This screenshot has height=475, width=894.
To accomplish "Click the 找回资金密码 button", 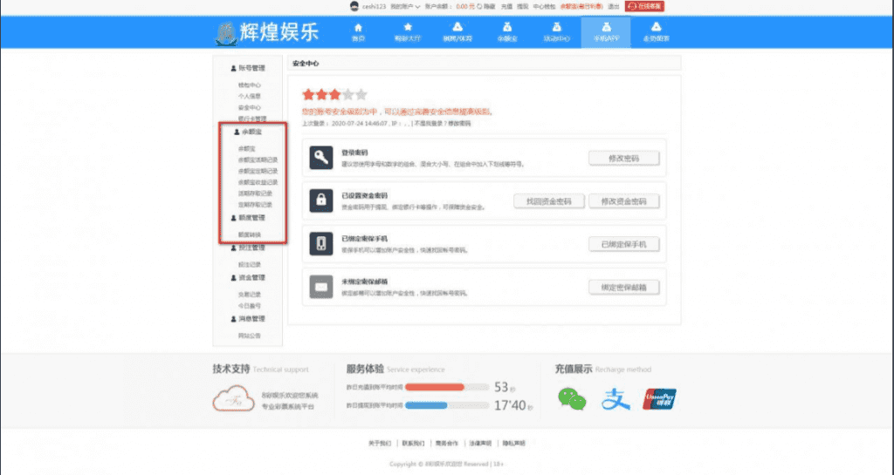I will (x=548, y=201).
